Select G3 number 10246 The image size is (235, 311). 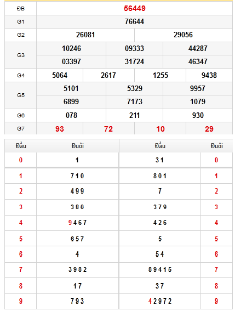click(x=71, y=49)
